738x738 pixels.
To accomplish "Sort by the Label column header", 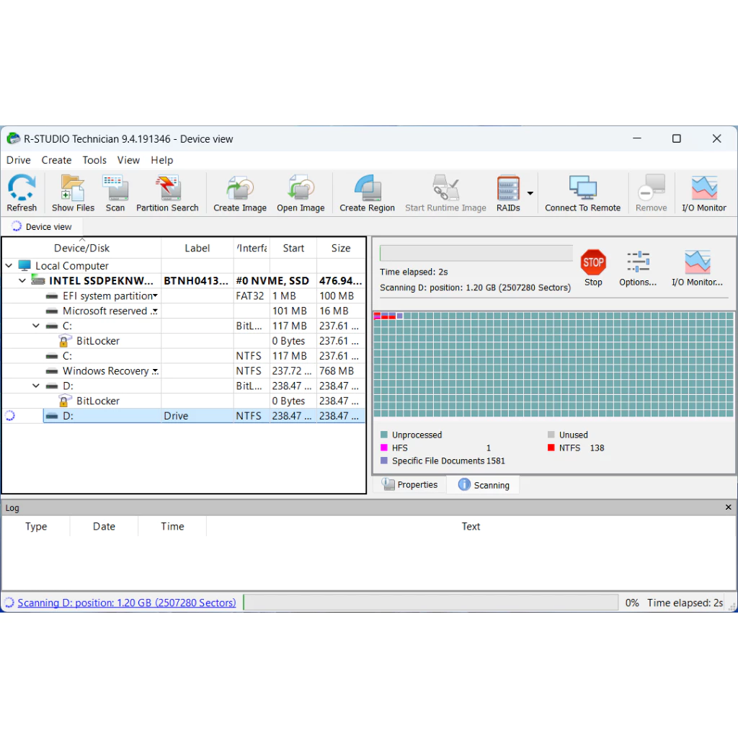I will click(197, 248).
